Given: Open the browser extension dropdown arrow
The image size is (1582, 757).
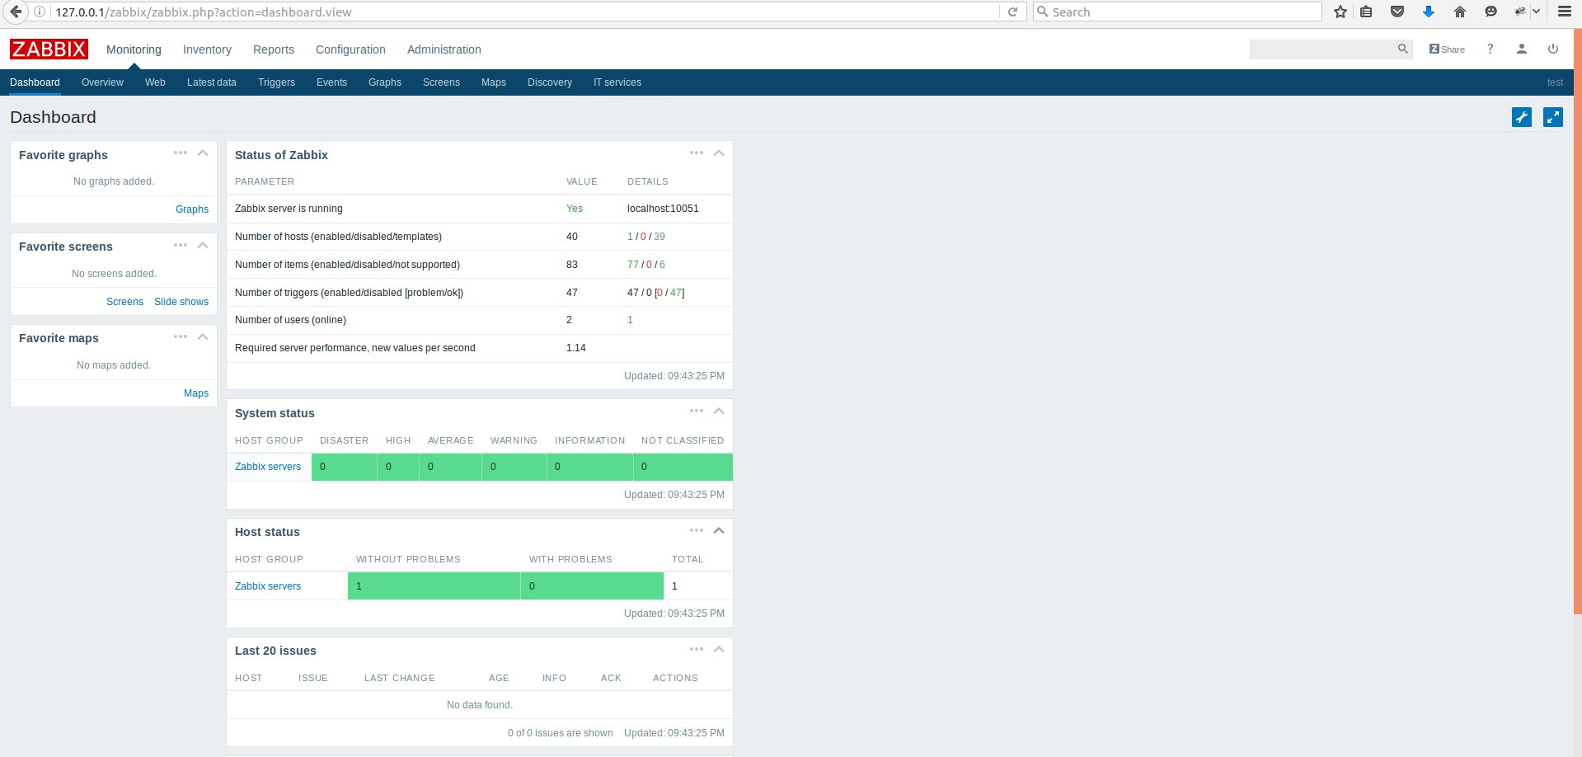Looking at the screenshot, I should 1537,12.
